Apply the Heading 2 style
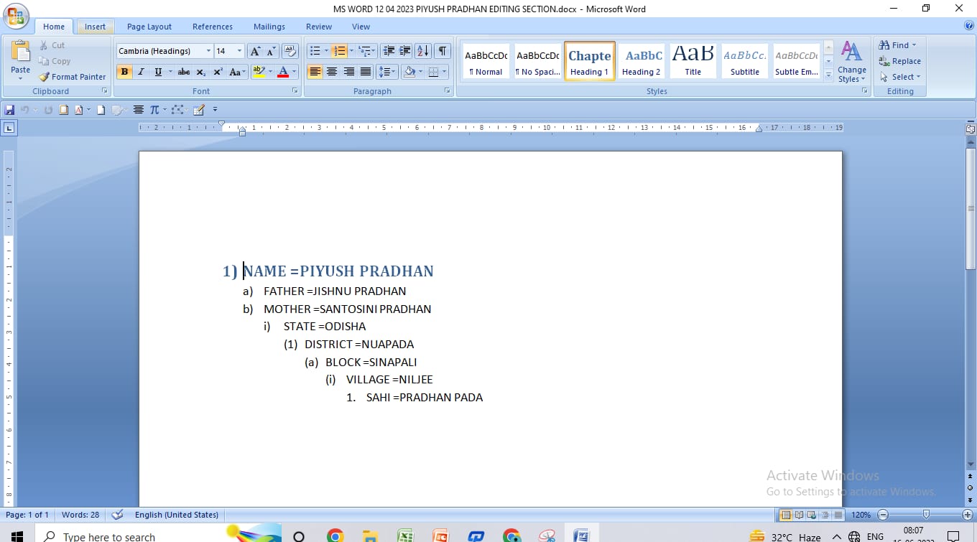 (642, 62)
